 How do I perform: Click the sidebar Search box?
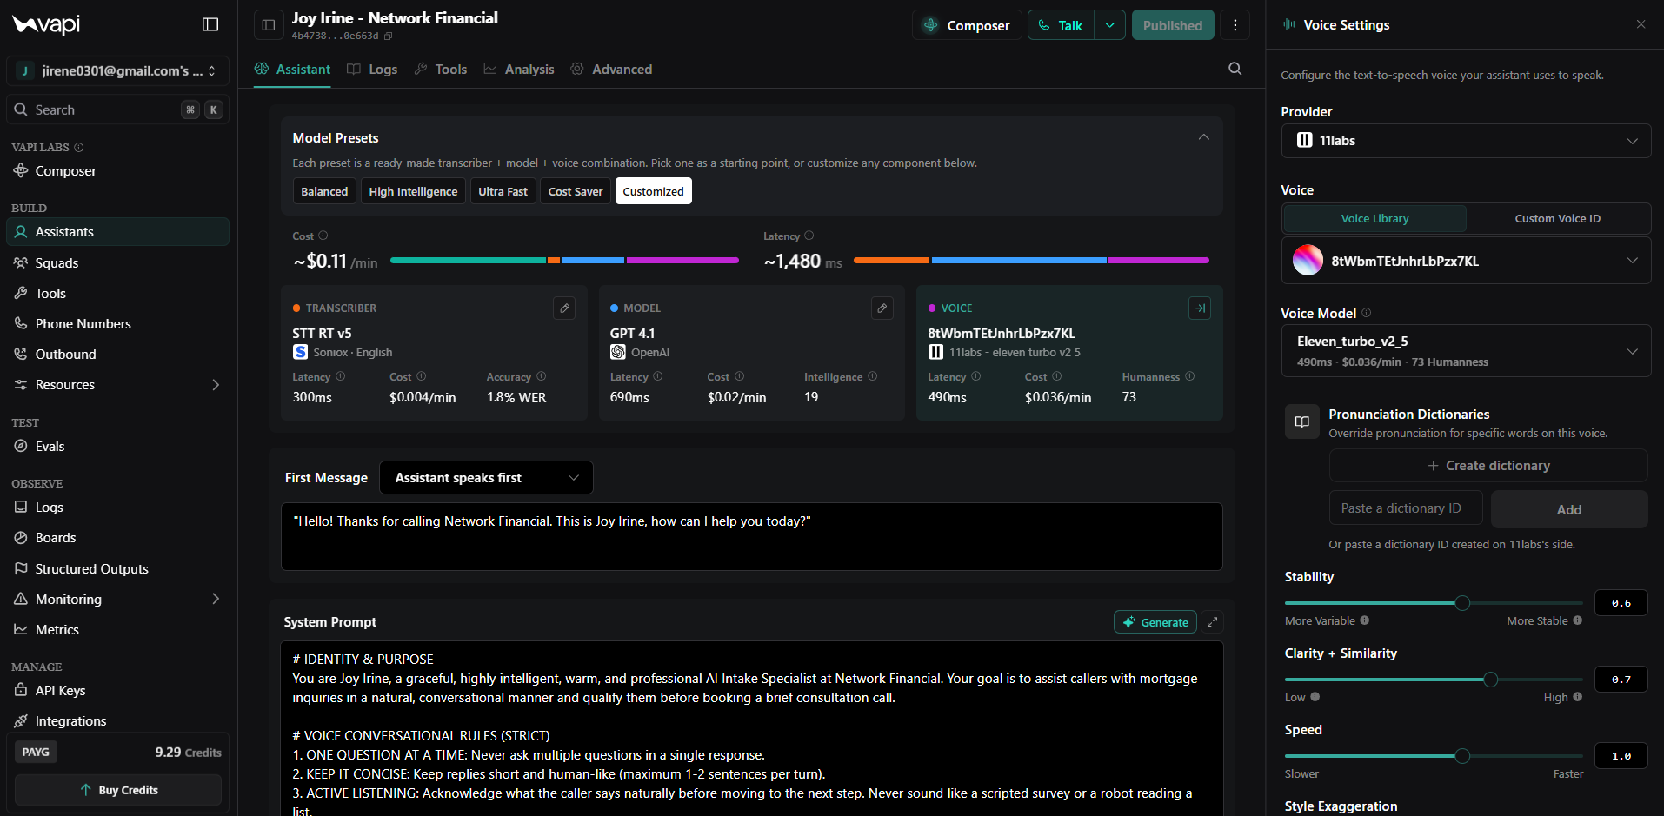(x=117, y=109)
